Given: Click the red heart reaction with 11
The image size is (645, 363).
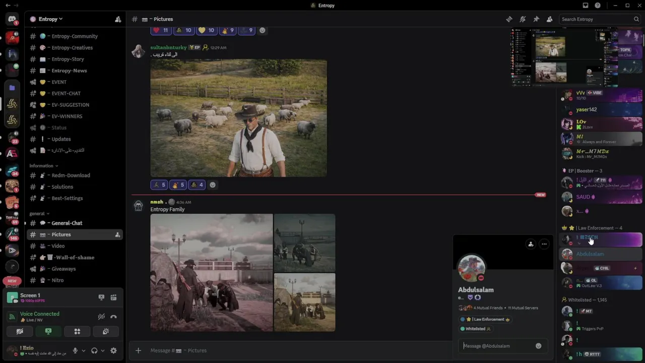Looking at the screenshot, I should tap(161, 30).
